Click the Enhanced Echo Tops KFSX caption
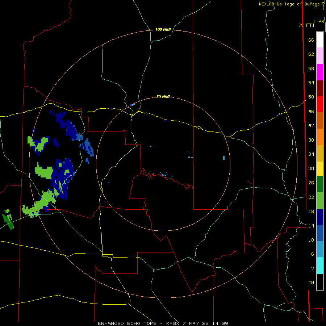This screenshot has height=326, width=326. tap(163, 323)
